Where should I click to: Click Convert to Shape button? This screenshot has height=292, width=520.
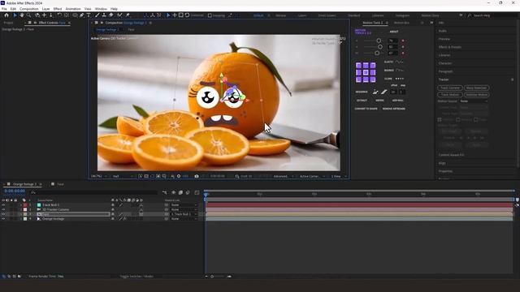click(x=366, y=109)
